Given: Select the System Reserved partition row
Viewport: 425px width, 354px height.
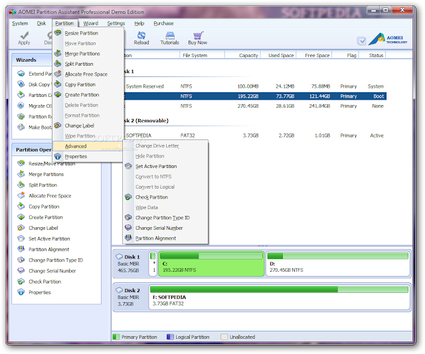Looking at the screenshot, I should click(255, 86).
